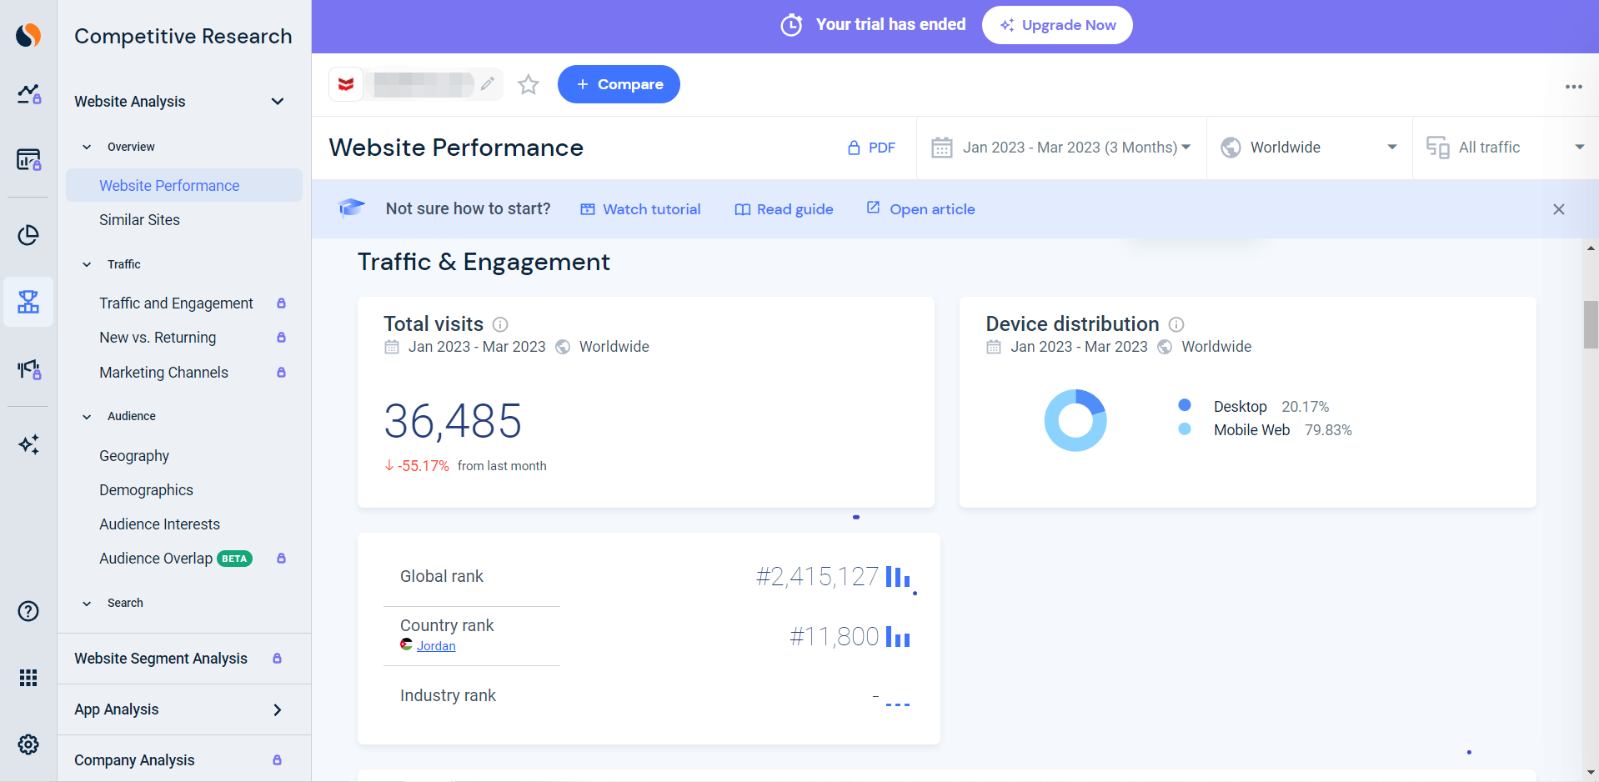1599x782 pixels.
Task: Collapse the Website Analysis section
Action: click(x=278, y=102)
